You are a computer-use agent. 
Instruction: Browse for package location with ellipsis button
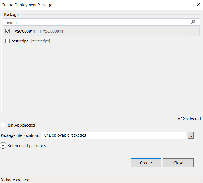tap(191, 135)
